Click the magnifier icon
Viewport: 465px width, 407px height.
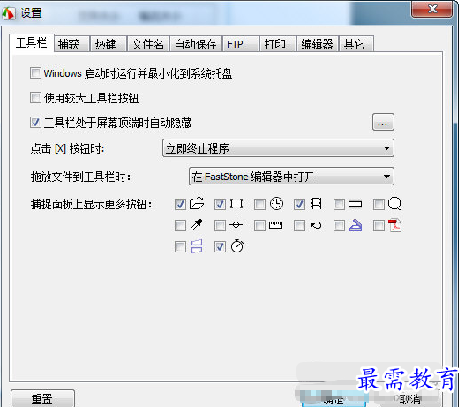pyautogui.click(x=394, y=204)
